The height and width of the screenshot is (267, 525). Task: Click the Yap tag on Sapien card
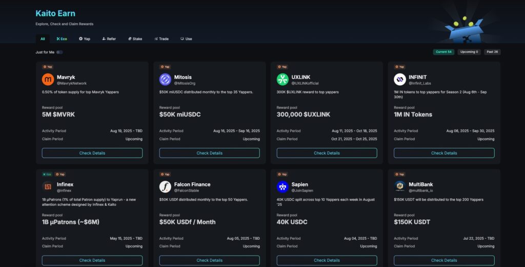282,174
